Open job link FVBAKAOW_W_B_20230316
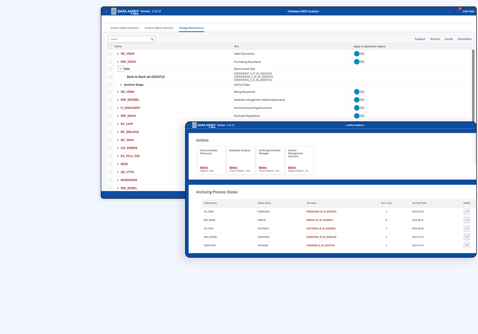This screenshot has width=478, height=334. pyautogui.click(x=321, y=212)
